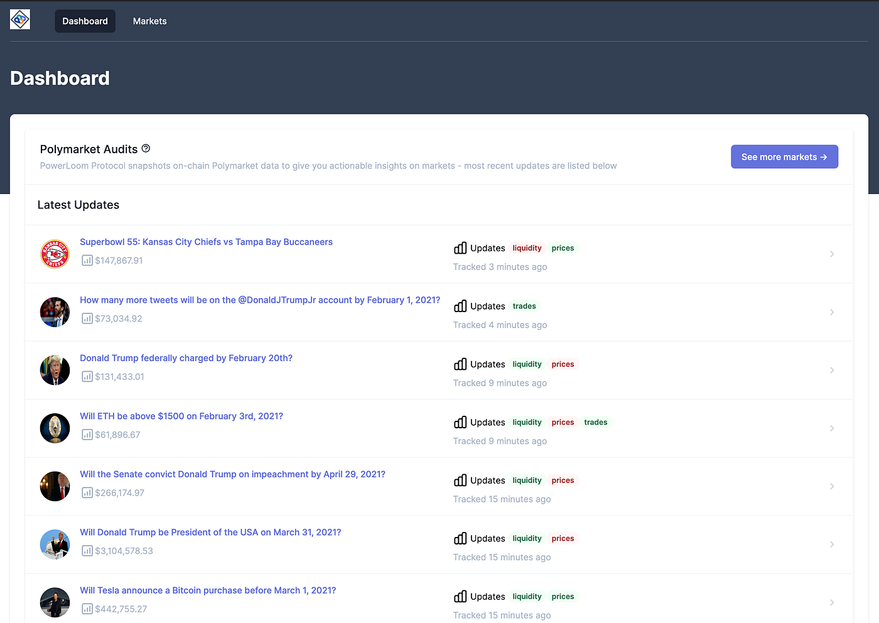The width and height of the screenshot is (879, 623).
Task: Click the Tracked 3 minutes ago text
Action: point(500,267)
